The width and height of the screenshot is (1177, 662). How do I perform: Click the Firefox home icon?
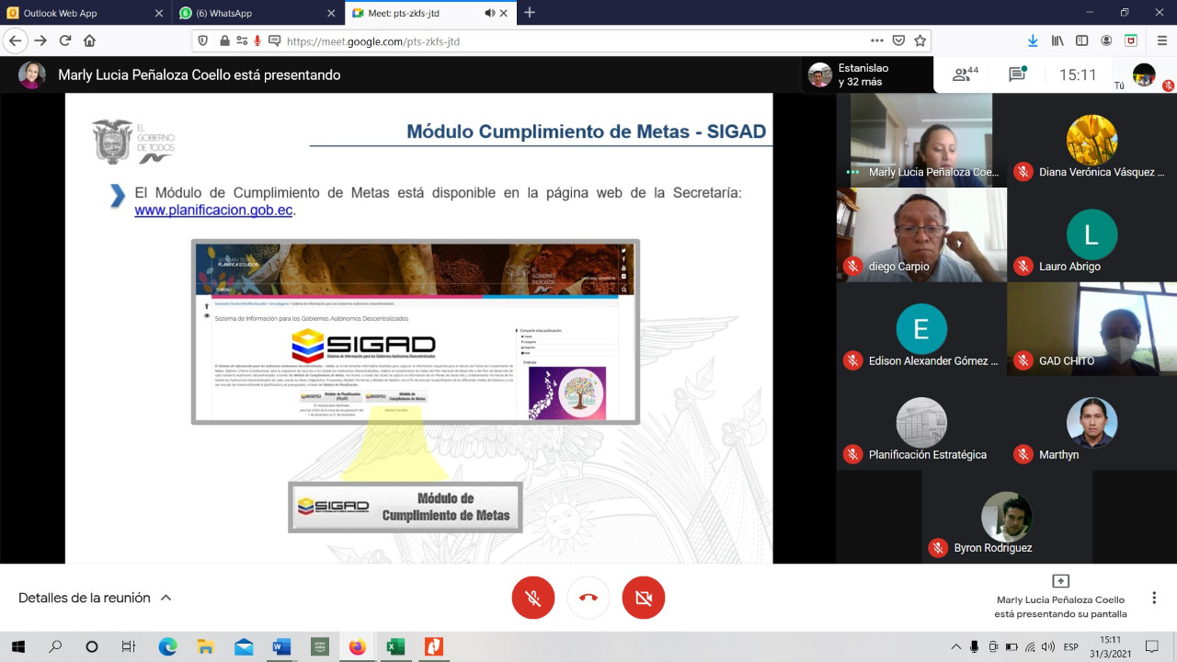tap(89, 40)
